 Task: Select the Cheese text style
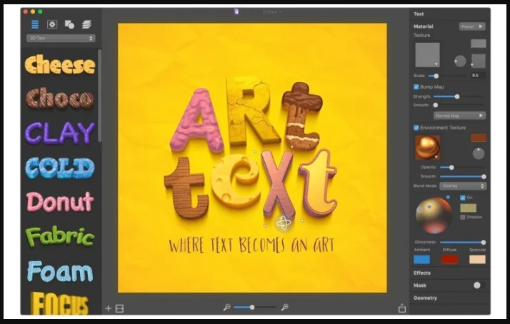click(60, 64)
